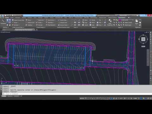Expand the Create Ground Data panel
The image size is (152, 114).
coord(18,28)
